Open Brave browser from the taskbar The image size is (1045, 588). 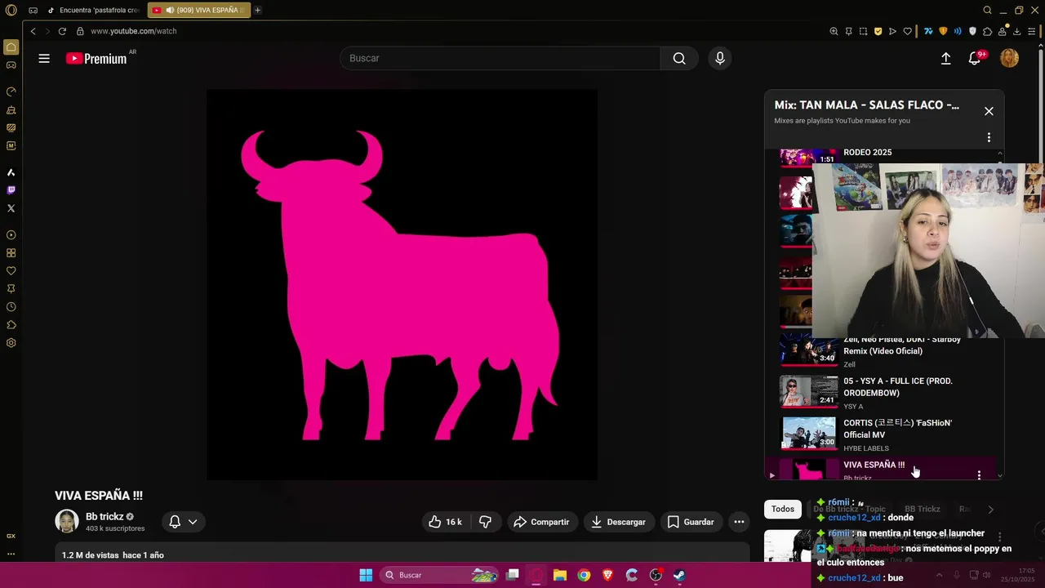[x=607, y=575]
